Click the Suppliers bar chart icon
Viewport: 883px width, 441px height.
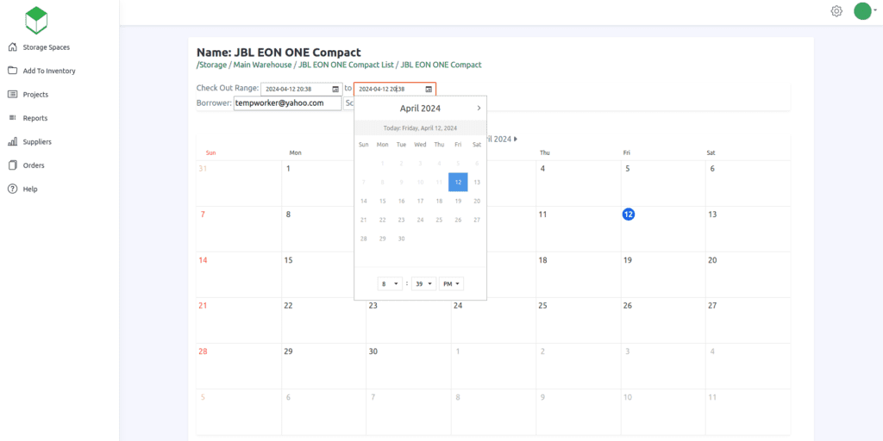click(13, 141)
